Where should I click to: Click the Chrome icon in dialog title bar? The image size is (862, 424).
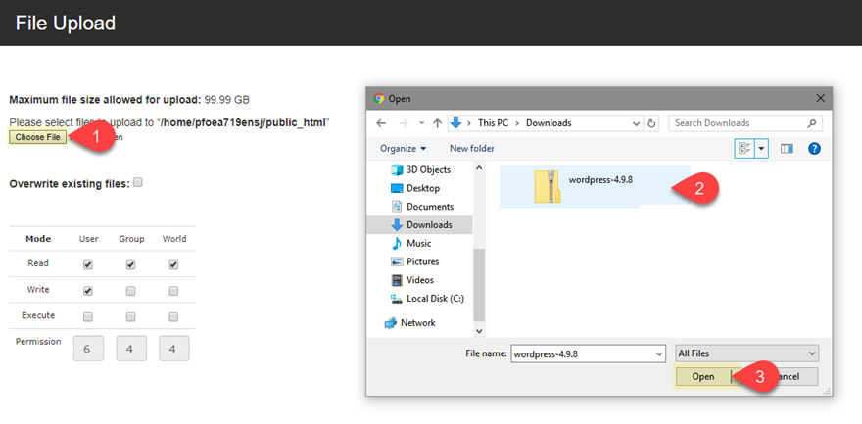coord(378,99)
